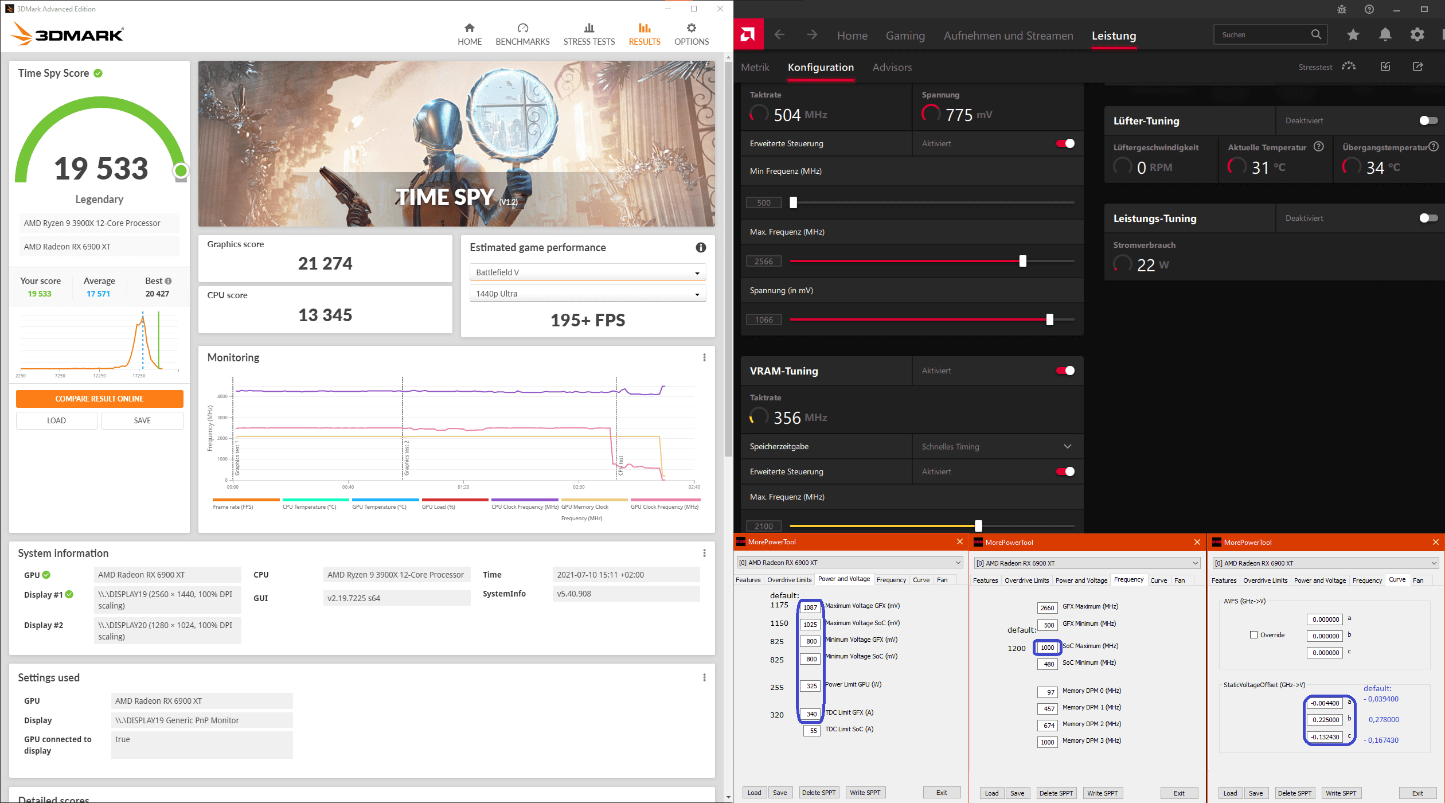The width and height of the screenshot is (1445, 803).
Task: Click the import profile icon next to Stresstest
Action: 1385,67
